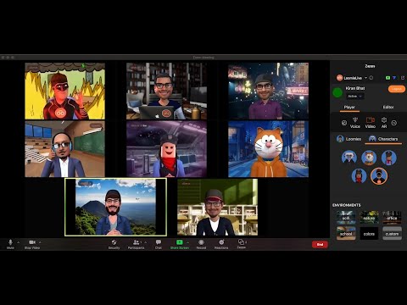Start recording with Record button
The image size is (407, 305).
(x=201, y=244)
